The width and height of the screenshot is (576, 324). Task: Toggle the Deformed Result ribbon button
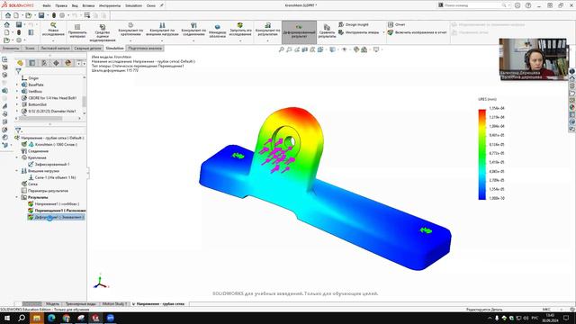299,31
